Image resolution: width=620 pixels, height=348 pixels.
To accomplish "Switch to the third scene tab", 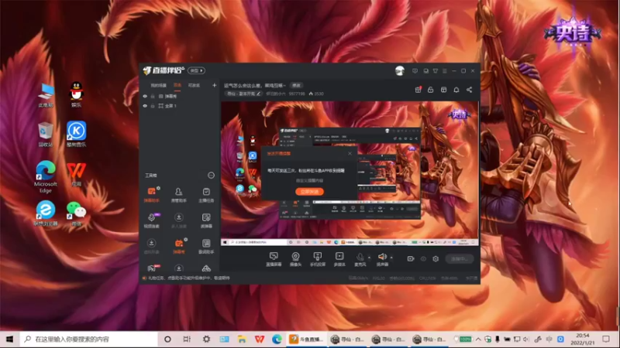I will (194, 85).
